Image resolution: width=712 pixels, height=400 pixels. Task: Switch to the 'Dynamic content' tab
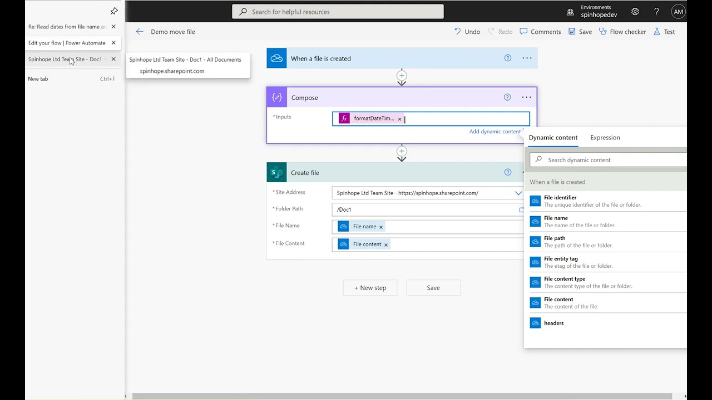[553, 138]
